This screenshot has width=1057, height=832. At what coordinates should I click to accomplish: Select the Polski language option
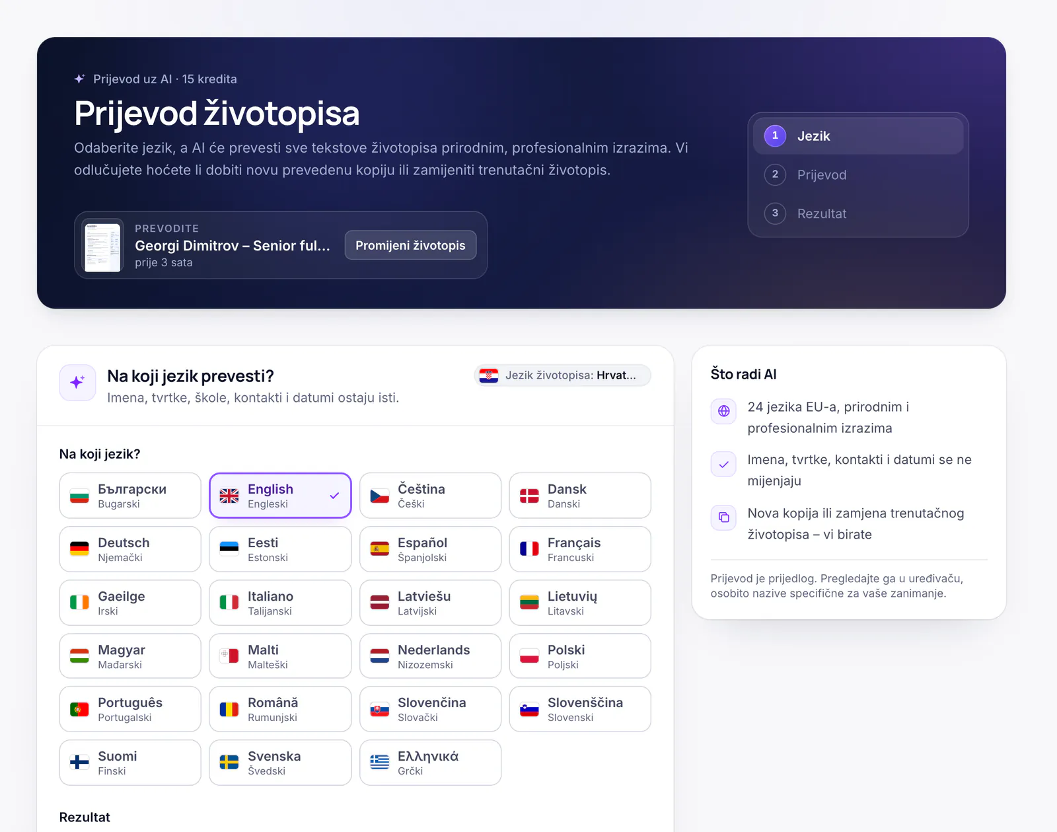point(580,656)
